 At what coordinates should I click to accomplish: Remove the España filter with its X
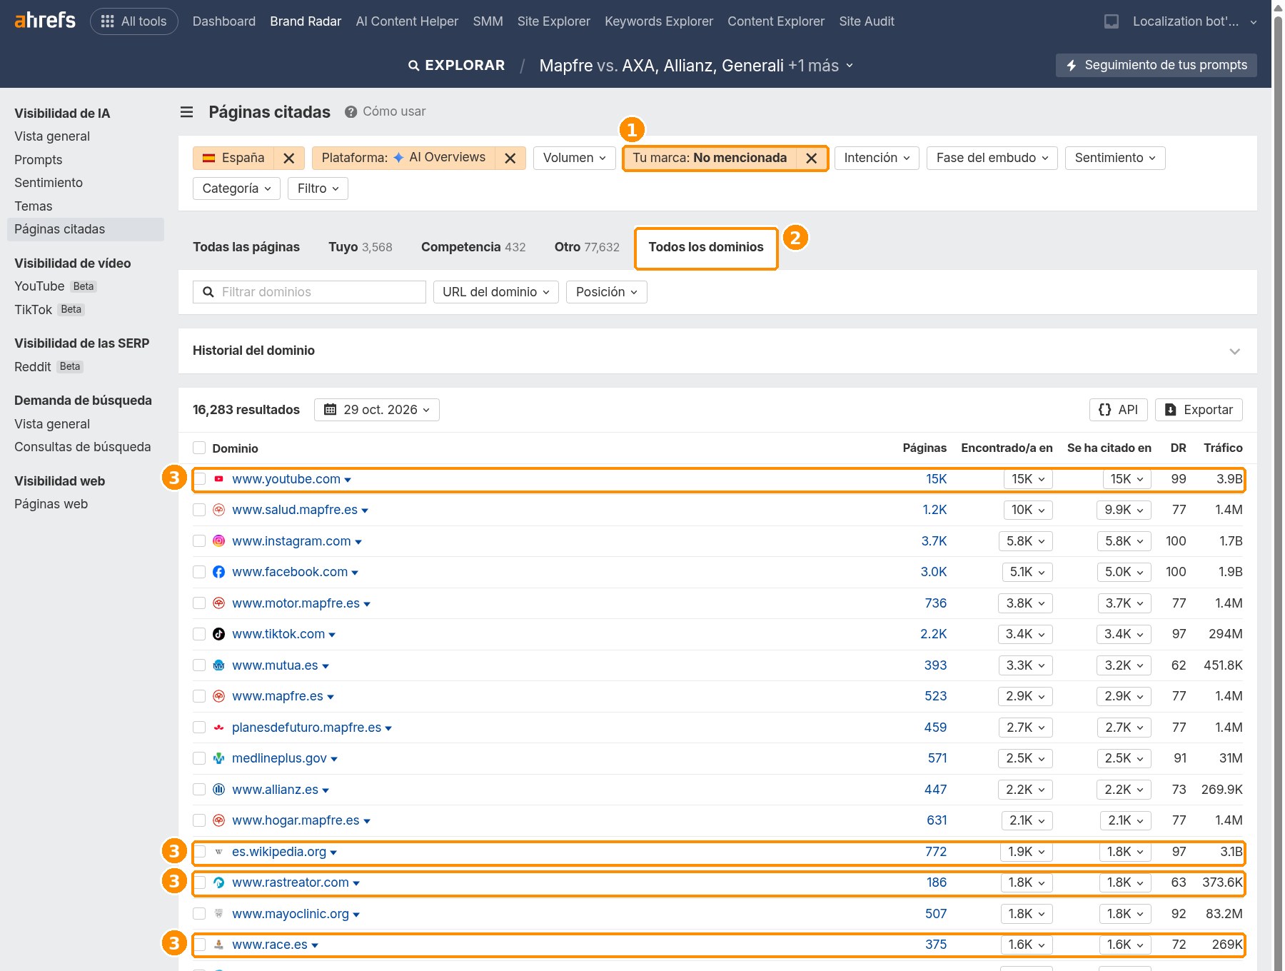click(x=289, y=159)
